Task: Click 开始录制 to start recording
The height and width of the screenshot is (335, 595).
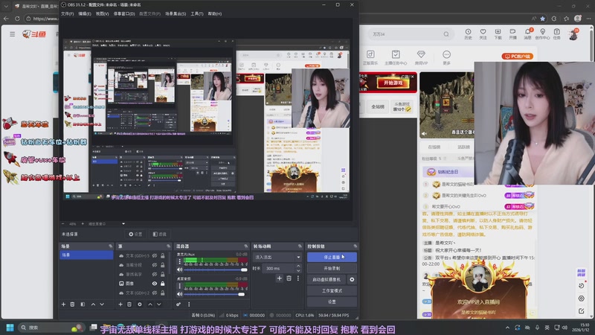Action: pos(332,268)
